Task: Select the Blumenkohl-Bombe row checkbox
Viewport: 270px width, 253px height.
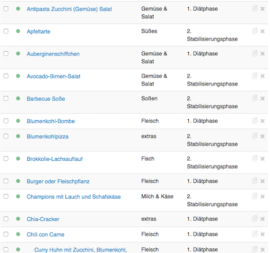Action: pyautogui.click(x=6, y=121)
